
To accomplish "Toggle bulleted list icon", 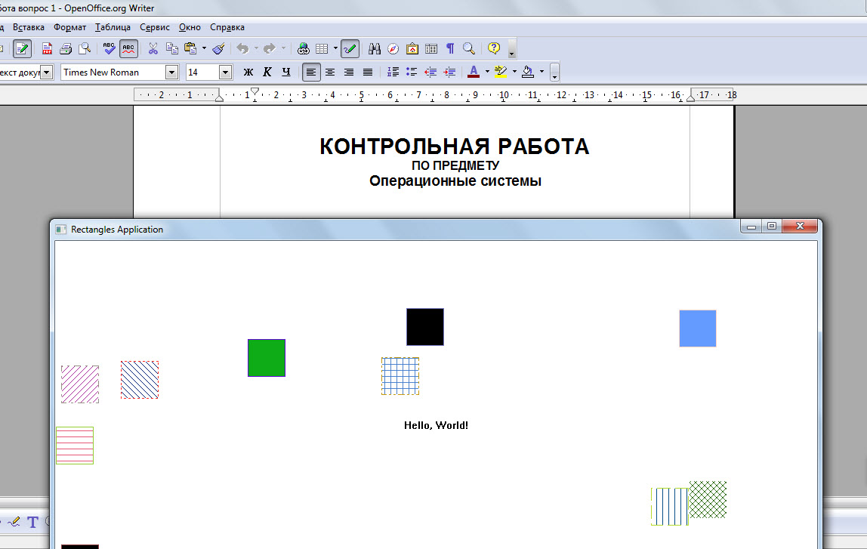I will pyautogui.click(x=412, y=72).
